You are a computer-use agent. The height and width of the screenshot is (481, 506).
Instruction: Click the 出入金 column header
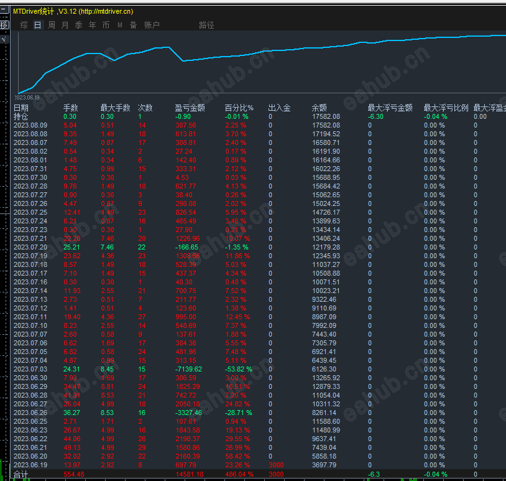[x=279, y=108]
